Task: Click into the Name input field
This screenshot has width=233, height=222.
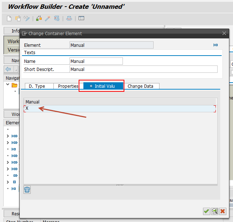Action: (x=96, y=61)
